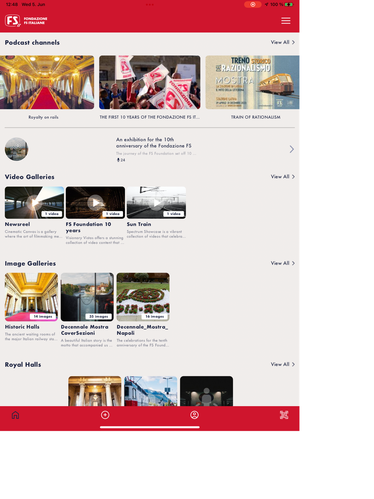This screenshot has height=499, width=374.
Task: Tap the three dots multitasking indicator
Action: pos(150,4)
